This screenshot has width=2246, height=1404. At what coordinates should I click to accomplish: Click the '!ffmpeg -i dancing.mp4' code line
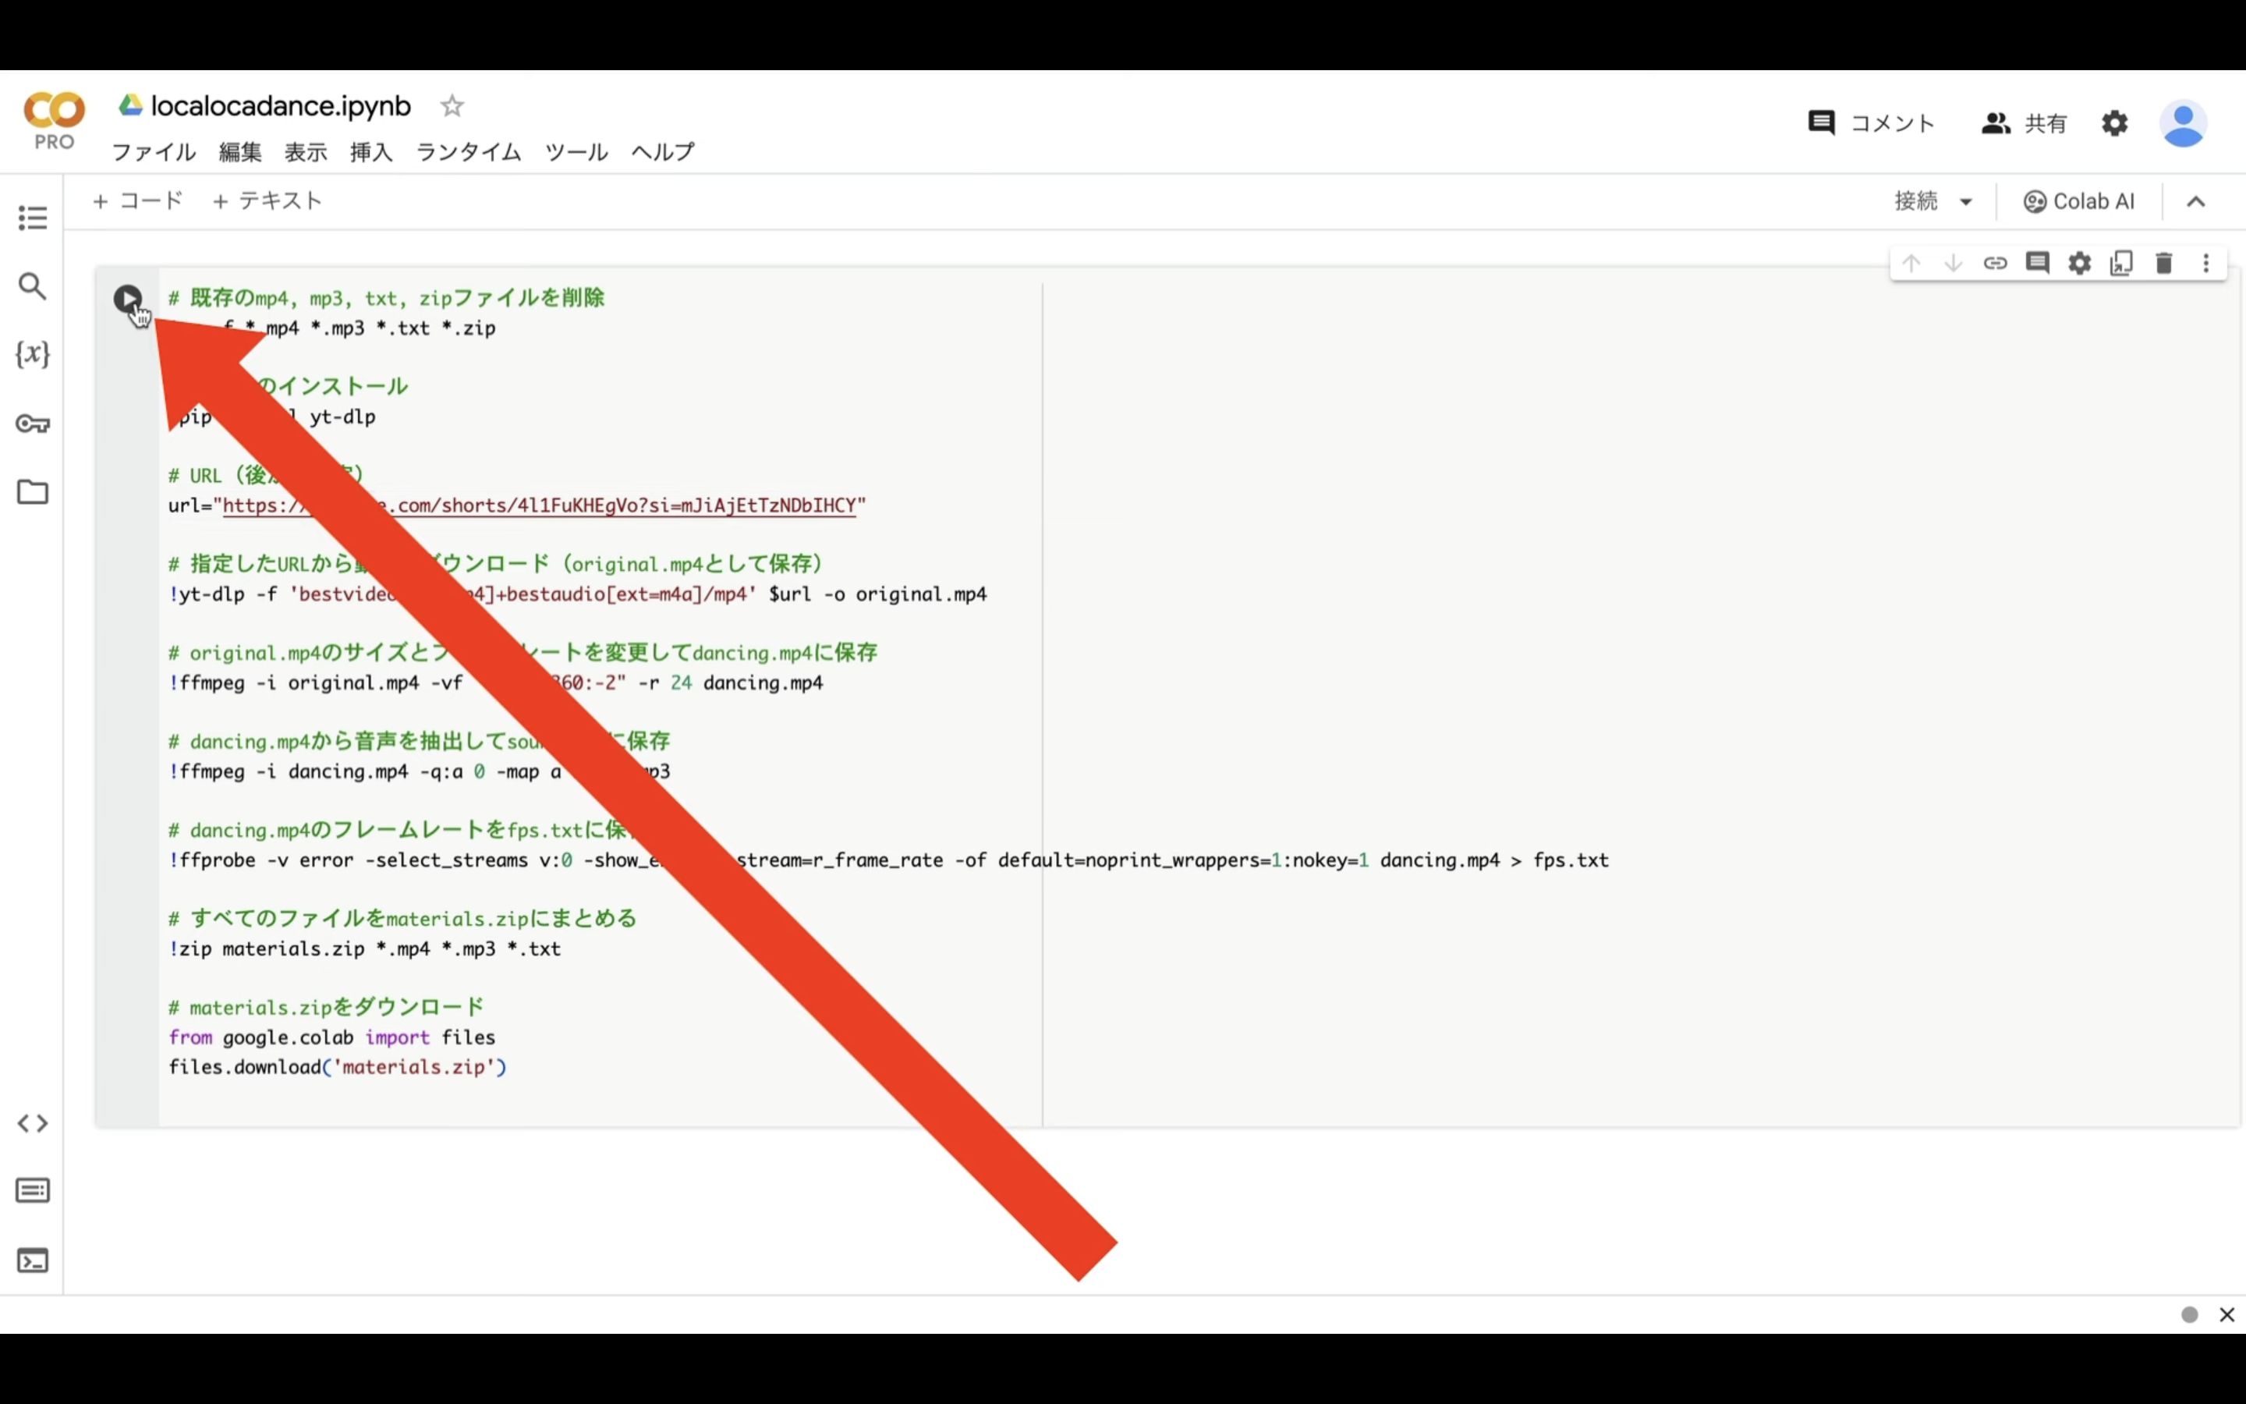click(x=419, y=771)
